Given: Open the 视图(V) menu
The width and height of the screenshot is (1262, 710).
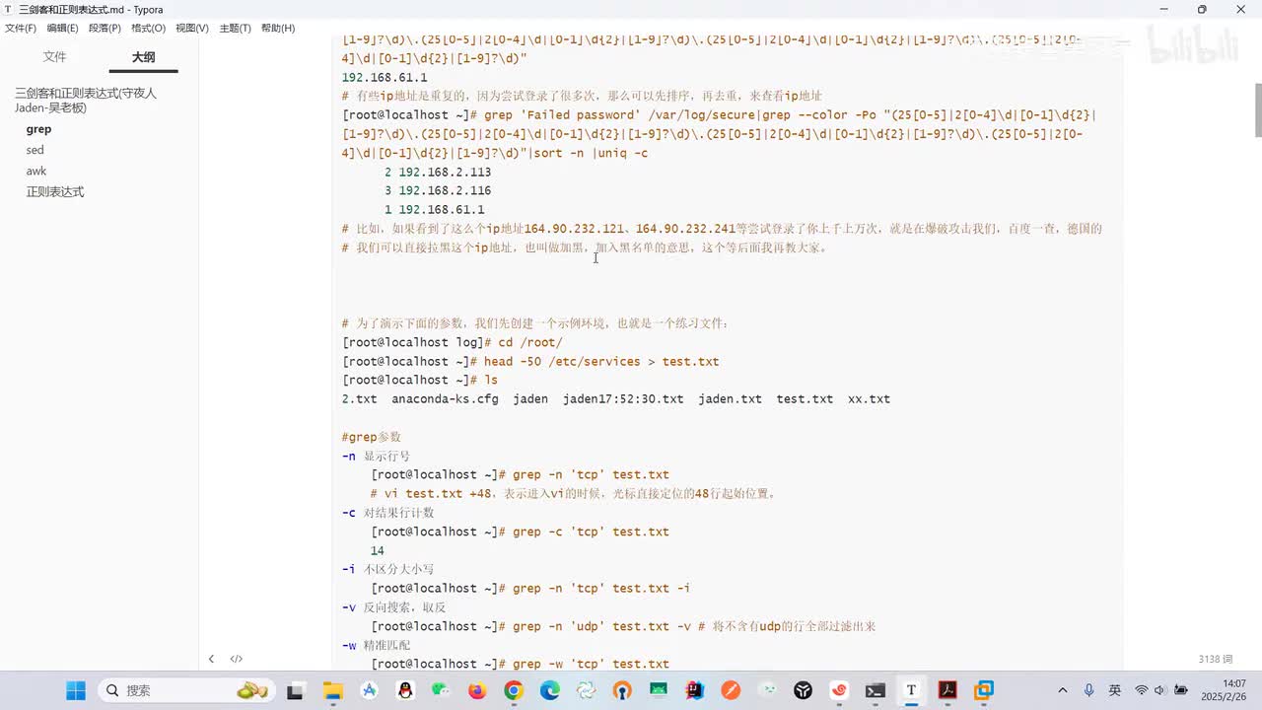Looking at the screenshot, I should (x=192, y=29).
